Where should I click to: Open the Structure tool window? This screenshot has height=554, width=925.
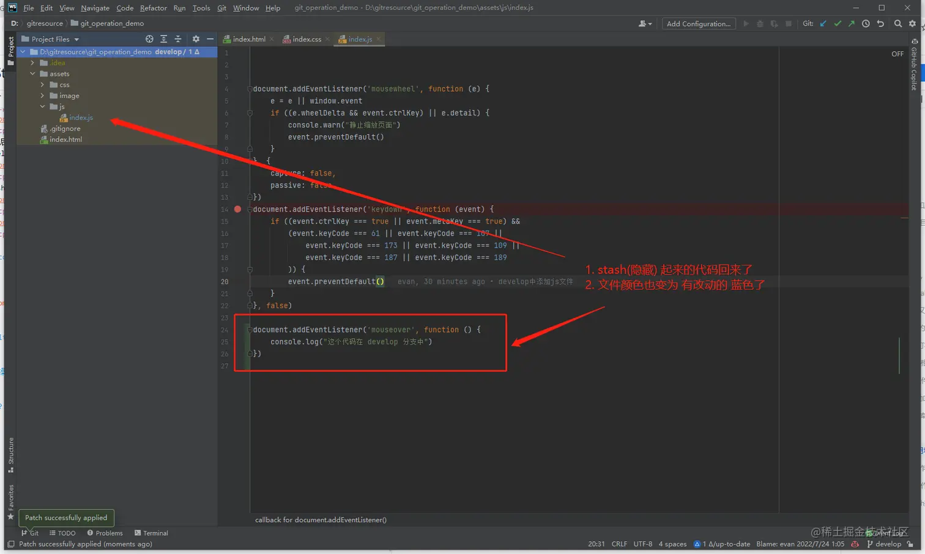click(x=10, y=456)
